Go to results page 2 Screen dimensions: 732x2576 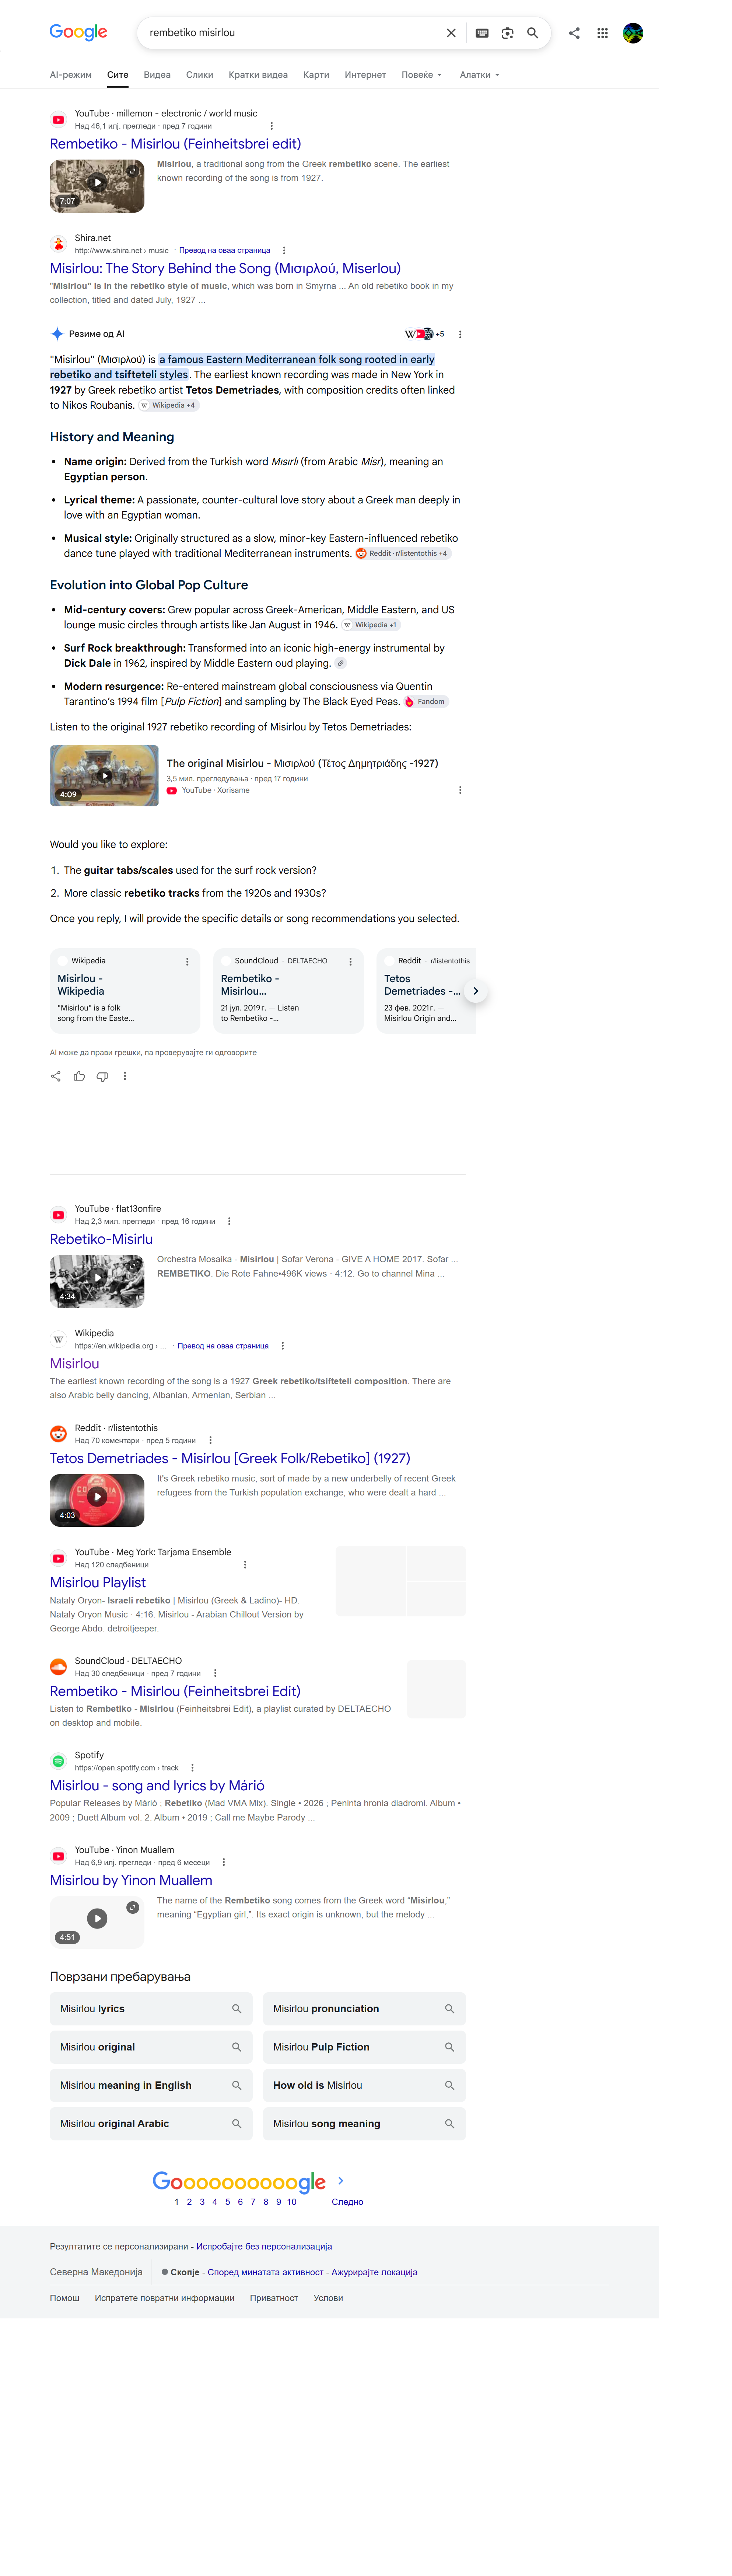189,2202
